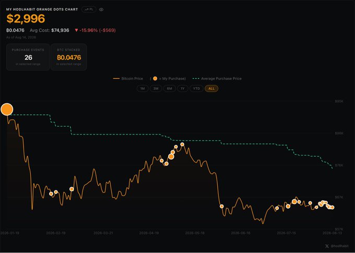Viewport: 355px width, 253px height.
Task: Click the $2,996 portfolio value
Action: (26, 19)
